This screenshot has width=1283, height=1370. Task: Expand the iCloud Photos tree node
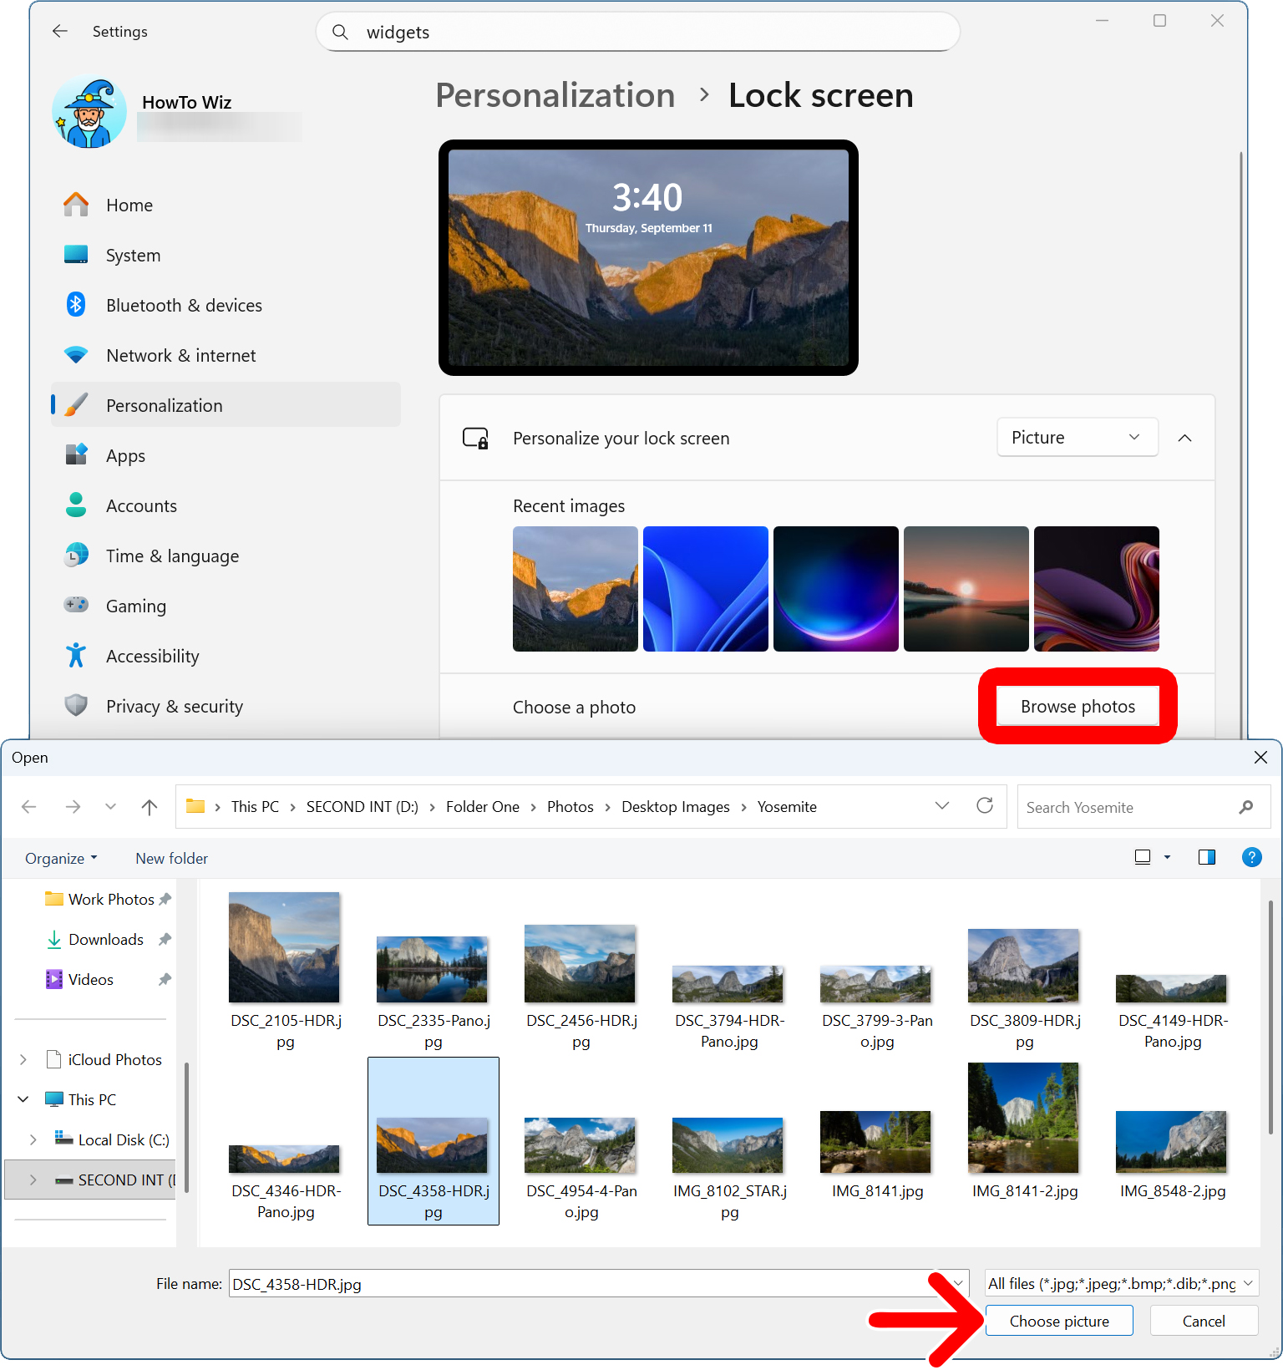23,1060
